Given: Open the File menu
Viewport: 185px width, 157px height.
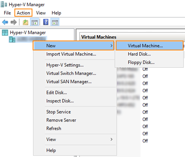Looking at the screenshot, I should tap(7, 13).
